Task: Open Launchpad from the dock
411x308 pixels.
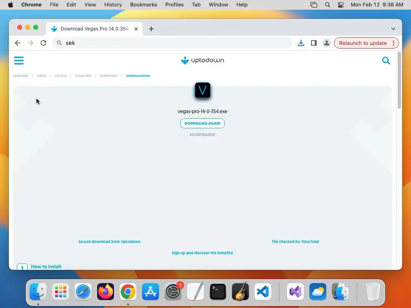Action: click(x=61, y=292)
